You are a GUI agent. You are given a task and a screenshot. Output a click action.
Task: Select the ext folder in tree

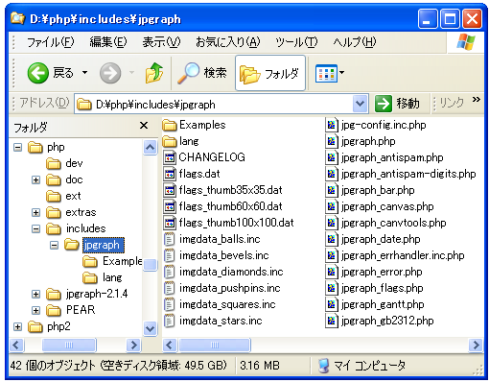click(x=63, y=196)
